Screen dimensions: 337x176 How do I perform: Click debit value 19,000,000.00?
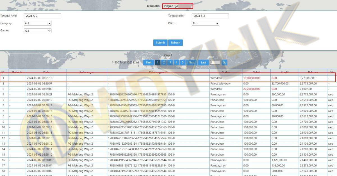[252, 78]
